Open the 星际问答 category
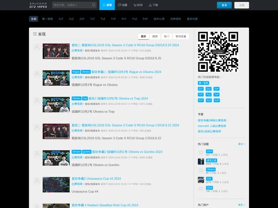 [x=192, y=19]
